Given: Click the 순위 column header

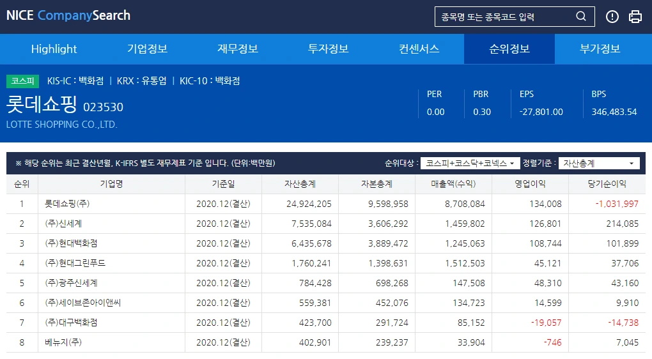Looking at the screenshot, I should coord(22,184).
